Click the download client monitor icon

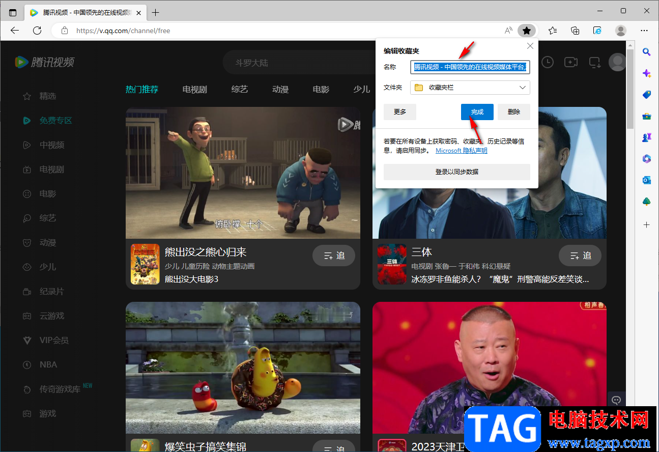pyautogui.click(x=594, y=63)
